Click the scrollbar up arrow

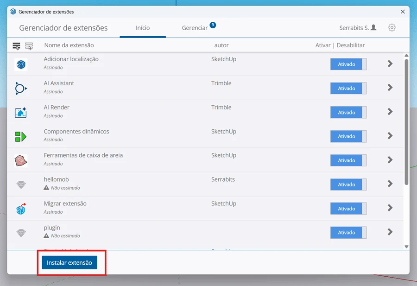(x=406, y=55)
